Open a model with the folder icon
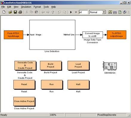The width and height of the screenshot is (131, 118). coord(10,12)
